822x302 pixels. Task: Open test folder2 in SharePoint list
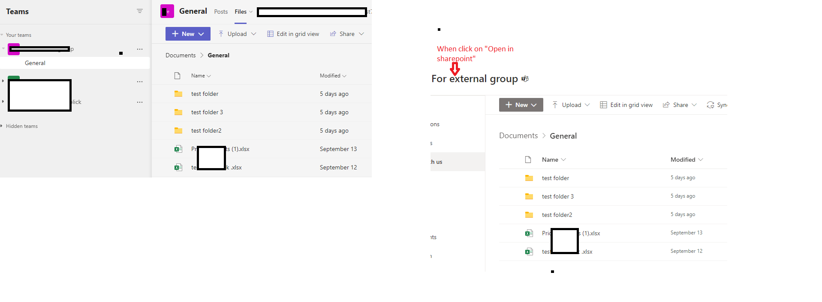557,215
